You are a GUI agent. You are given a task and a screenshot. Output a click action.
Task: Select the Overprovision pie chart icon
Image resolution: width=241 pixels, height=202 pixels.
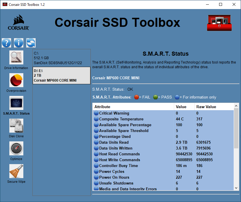click(x=16, y=80)
